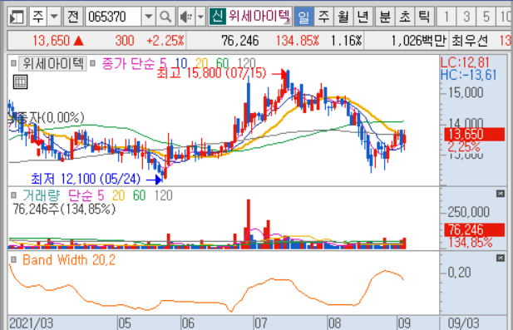513x330 pixels.
Task: Click the 전 button
Action: pyautogui.click(x=72, y=17)
